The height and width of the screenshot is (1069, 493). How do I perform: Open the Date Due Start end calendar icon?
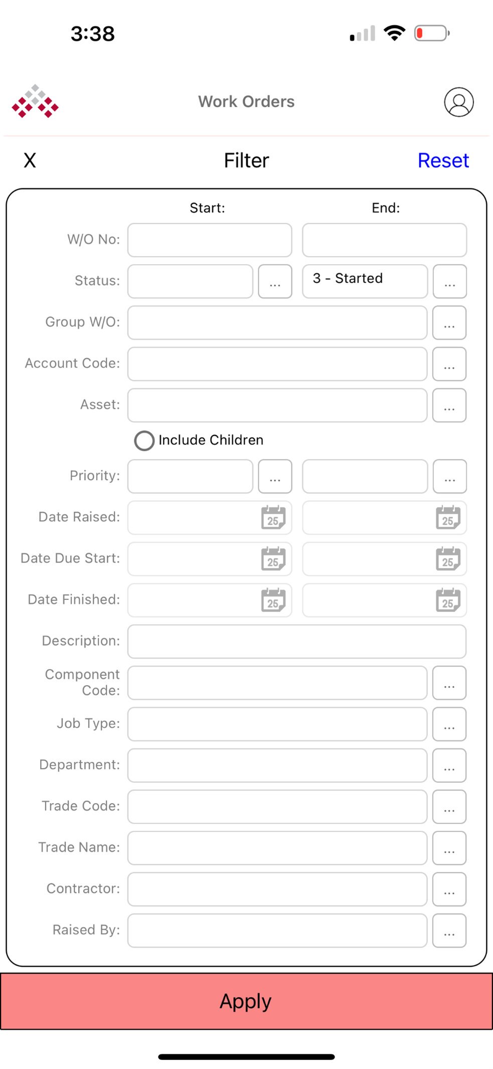click(x=448, y=559)
